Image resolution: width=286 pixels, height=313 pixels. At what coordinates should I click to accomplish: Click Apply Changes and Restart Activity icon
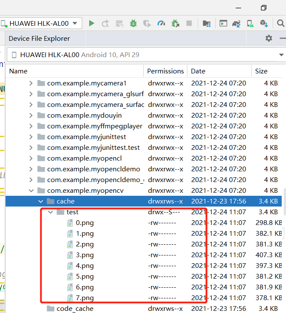[x=105, y=24]
